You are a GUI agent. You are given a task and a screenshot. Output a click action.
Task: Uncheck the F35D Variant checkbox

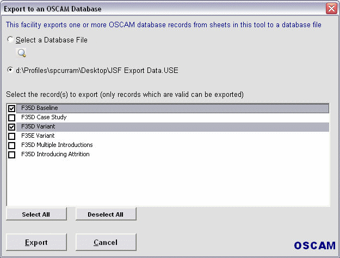(x=12, y=127)
